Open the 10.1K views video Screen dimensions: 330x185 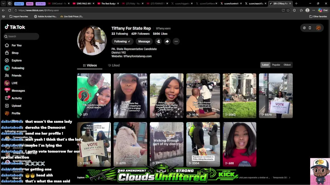pyautogui.click(x=203, y=96)
